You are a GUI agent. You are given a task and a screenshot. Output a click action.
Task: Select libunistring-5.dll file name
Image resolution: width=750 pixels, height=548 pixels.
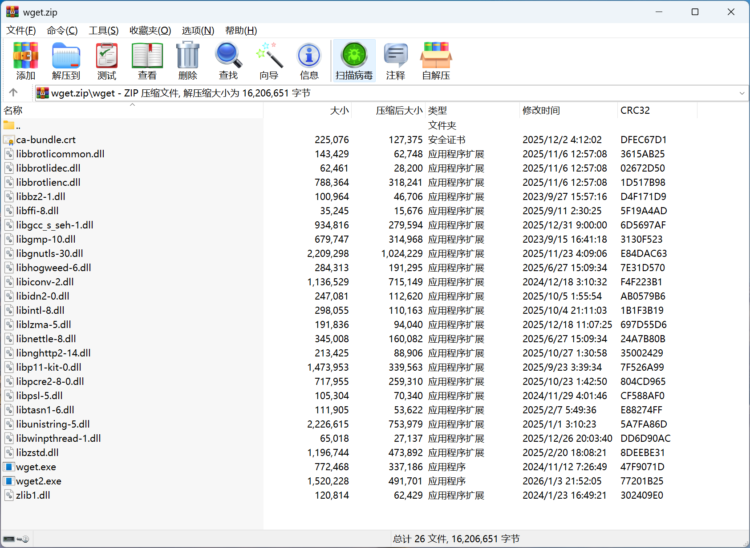[x=53, y=424]
